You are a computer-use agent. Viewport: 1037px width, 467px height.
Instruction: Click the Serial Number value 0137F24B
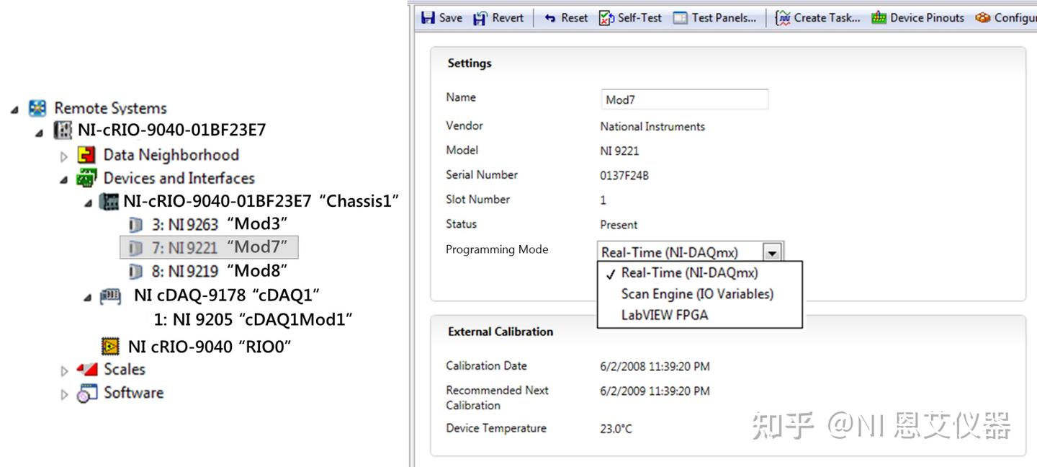click(624, 175)
